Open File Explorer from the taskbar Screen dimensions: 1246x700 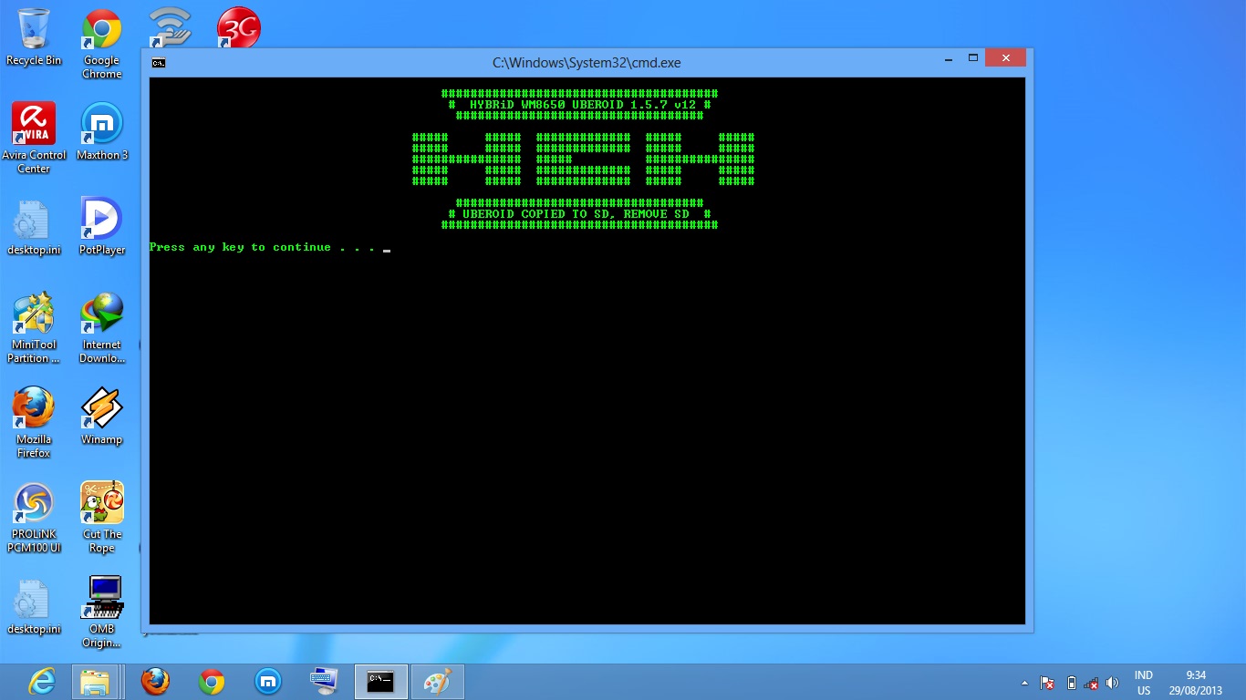tap(95, 682)
